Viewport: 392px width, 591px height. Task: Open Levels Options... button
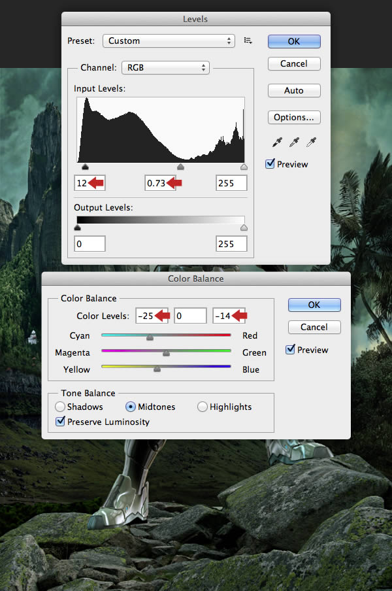coord(294,117)
